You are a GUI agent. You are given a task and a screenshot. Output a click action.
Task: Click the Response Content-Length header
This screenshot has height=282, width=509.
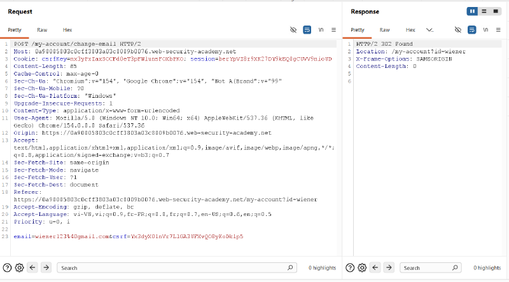[386, 66]
